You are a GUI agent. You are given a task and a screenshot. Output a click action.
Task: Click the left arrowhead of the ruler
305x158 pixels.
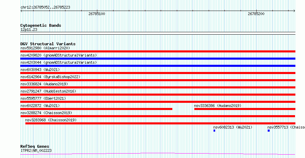(21, 11)
